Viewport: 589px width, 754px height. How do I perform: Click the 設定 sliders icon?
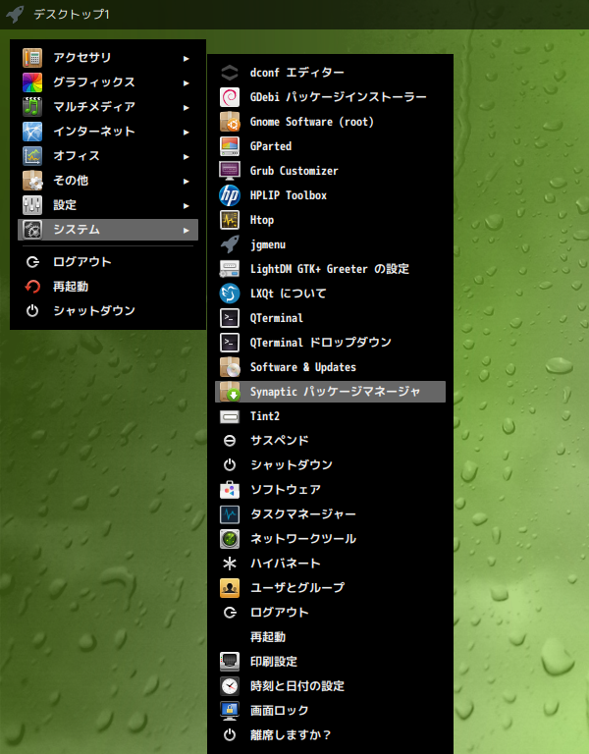click(32, 205)
